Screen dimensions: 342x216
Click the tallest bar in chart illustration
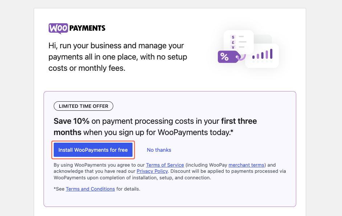pyautogui.click(x=271, y=54)
